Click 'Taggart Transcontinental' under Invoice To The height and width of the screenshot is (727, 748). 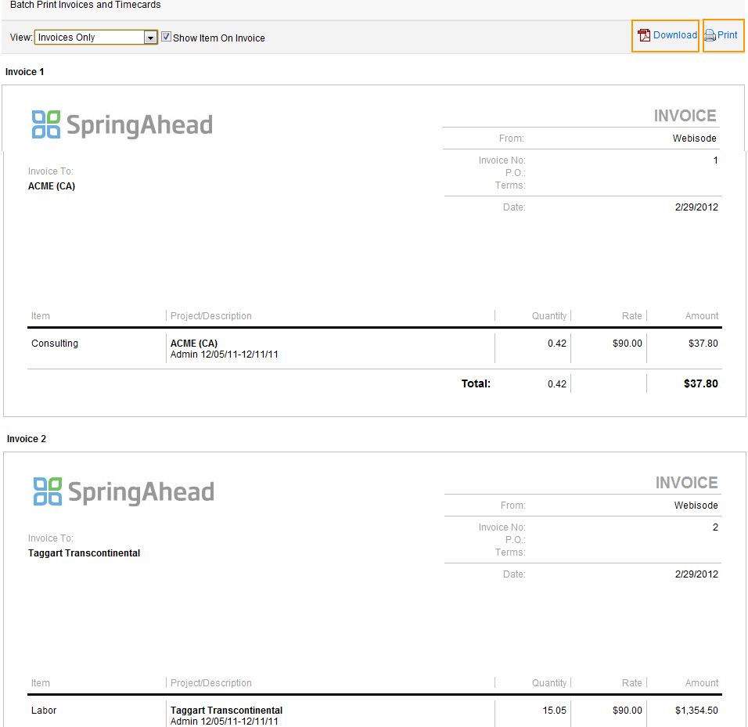pos(84,553)
